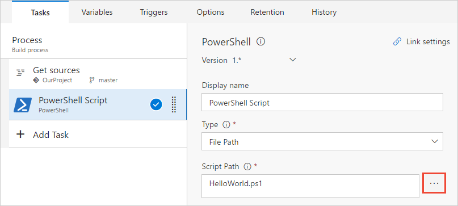
Task: Open the Type File Path dropdown
Action: 322,141
